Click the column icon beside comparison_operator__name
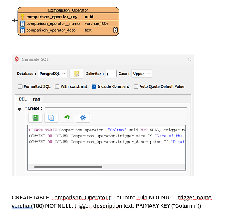The image size is (235, 214). [22, 24]
